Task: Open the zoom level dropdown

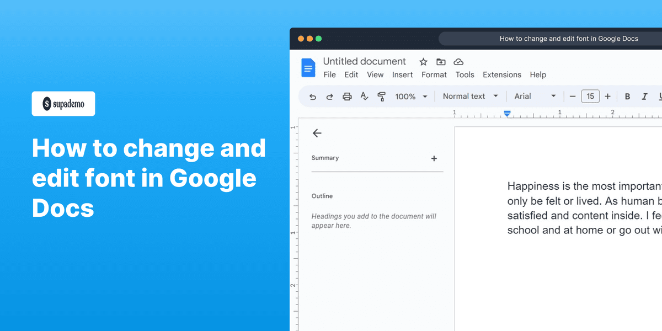Action: (410, 96)
